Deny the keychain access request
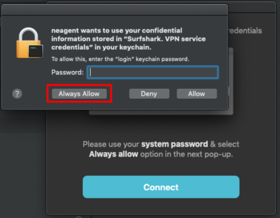The width and height of the screenshot is (280, 218). pos(149,94)
